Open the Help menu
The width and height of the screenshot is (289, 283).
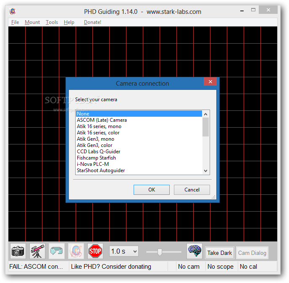69,22
